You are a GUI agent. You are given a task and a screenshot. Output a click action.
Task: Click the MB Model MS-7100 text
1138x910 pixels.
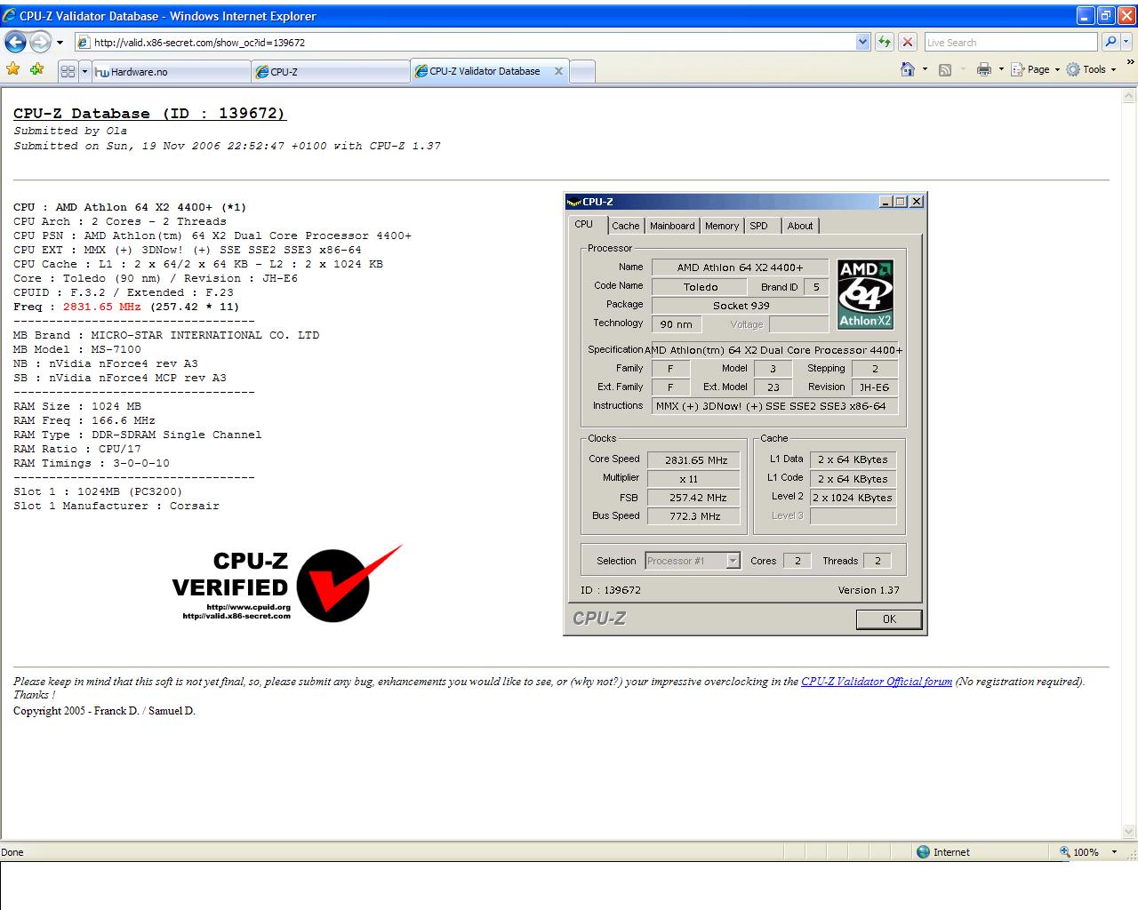click(77, 349)
